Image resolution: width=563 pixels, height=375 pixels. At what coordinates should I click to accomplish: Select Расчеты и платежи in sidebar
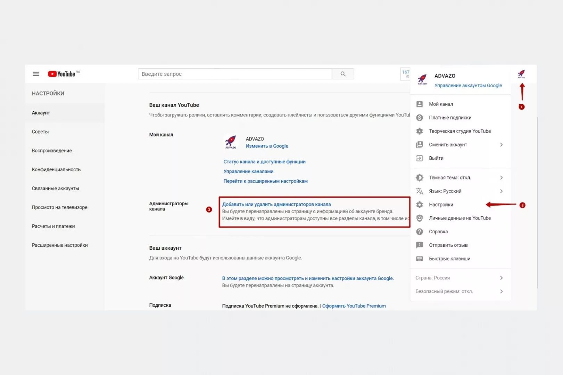(65, 226)
